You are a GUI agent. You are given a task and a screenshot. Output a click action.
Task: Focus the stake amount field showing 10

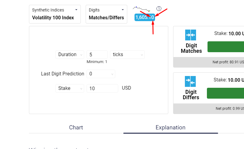tap(102, 88)
